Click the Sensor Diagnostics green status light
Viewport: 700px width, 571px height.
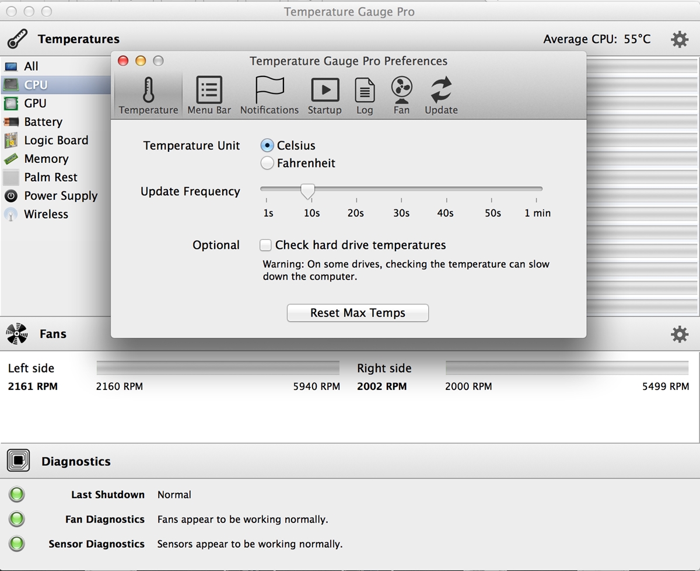pyautogui.click(x=17, y=544)
